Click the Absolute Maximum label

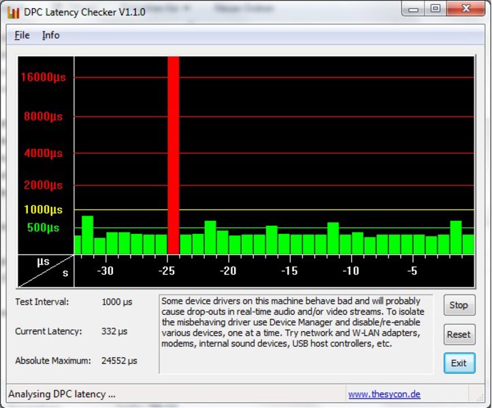[53, 360]
